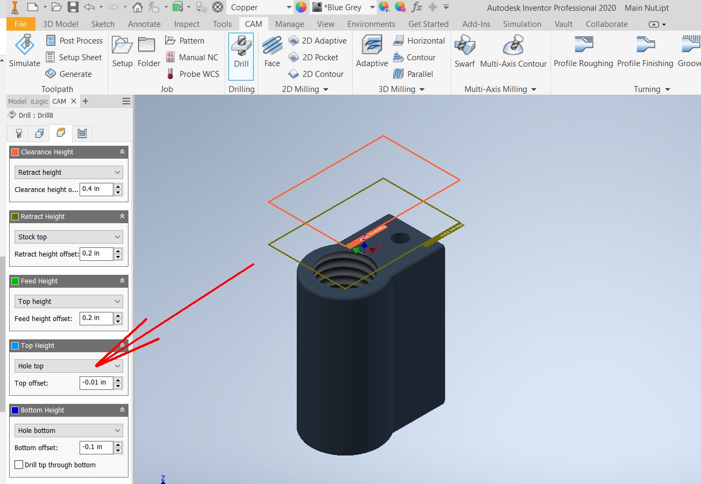Open the Geometry tab of the drill operation

click(x=39, y=133)
